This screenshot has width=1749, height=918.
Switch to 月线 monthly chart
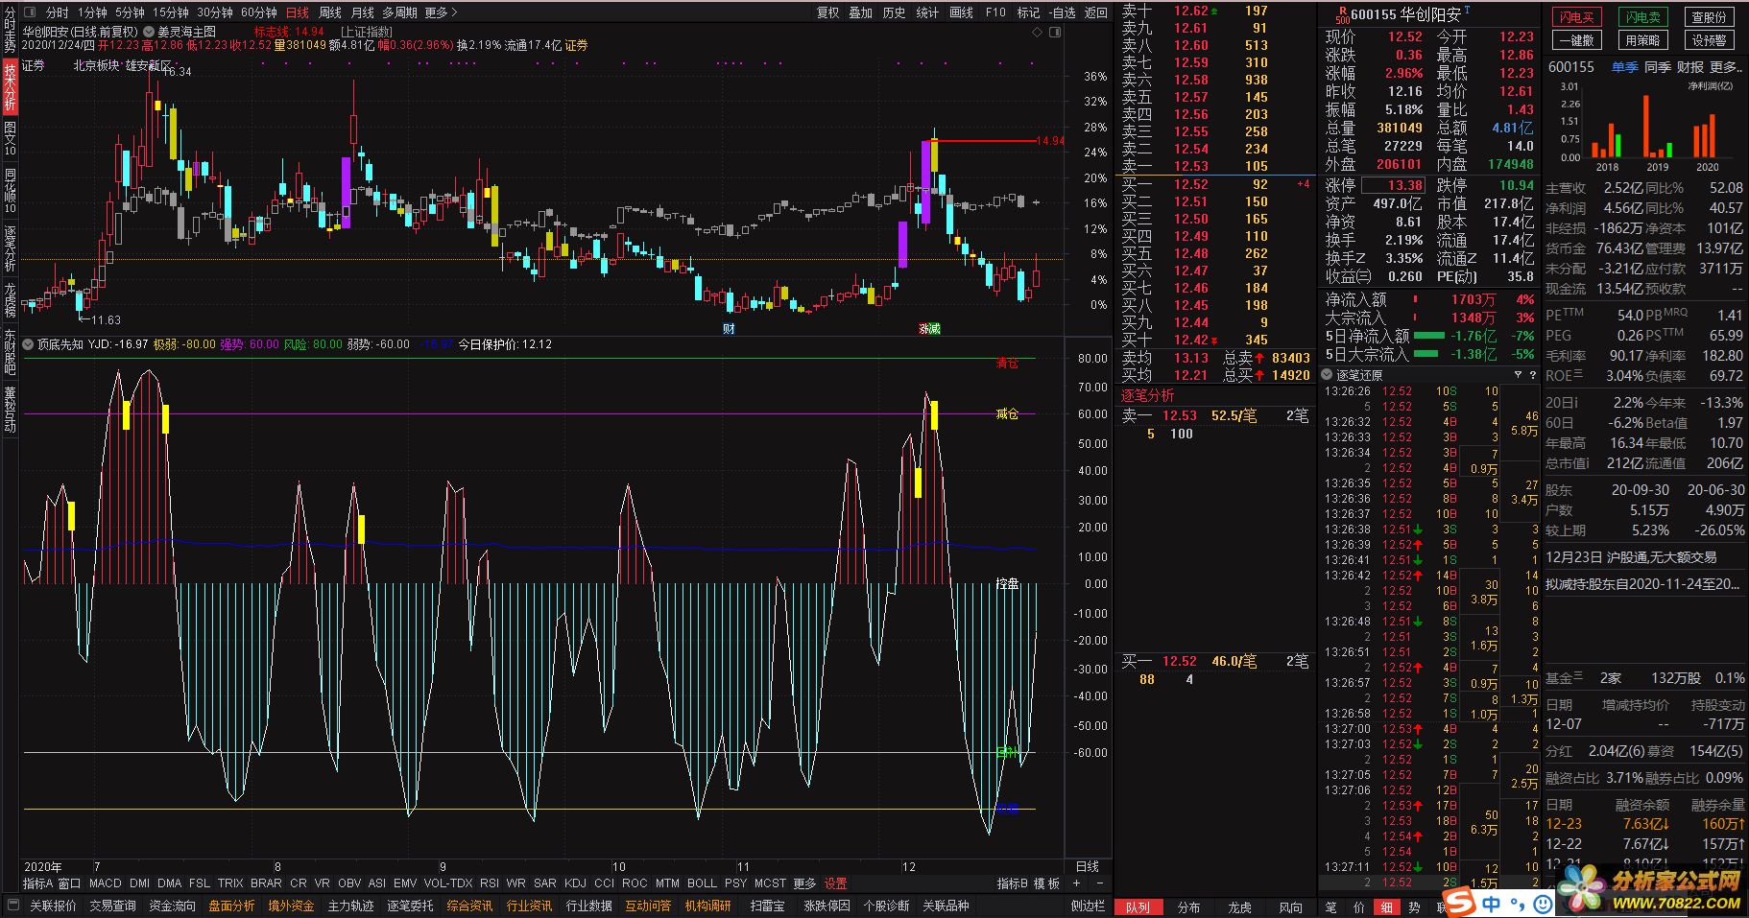363,12
